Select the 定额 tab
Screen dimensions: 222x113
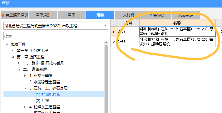pos(100,15)
